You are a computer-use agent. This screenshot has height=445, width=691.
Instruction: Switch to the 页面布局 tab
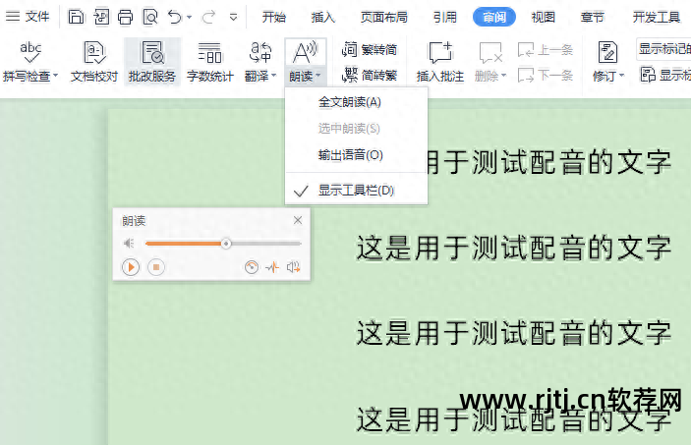tap(384, 17)
